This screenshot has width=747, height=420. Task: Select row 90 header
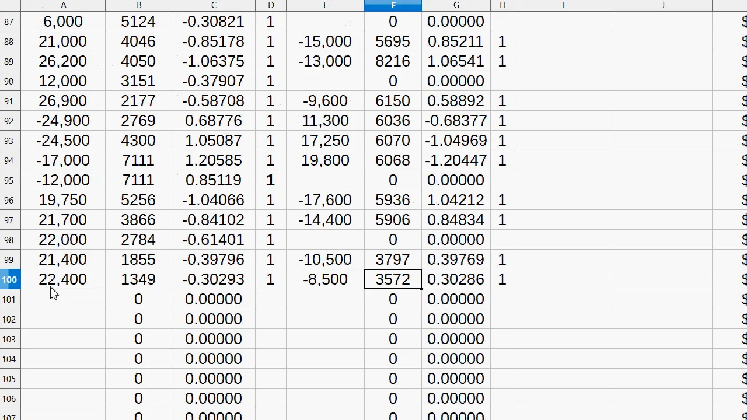(10, 81)
